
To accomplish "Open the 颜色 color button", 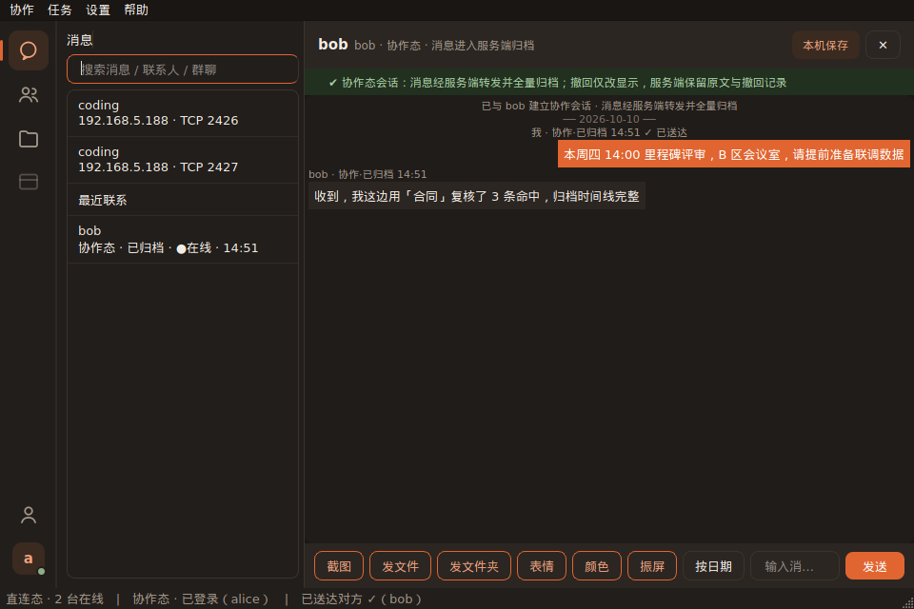I will tap(597, 566).
